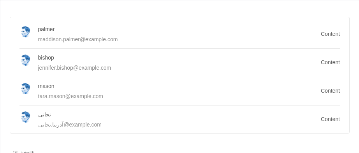Open the bishop name link
This screenshot has height=153, width=359.
(x=46, y=58)
